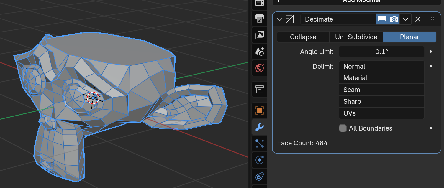Screen dimensions: 444x188
Task: Click the "Delimit" label
Action: point(323,66)
